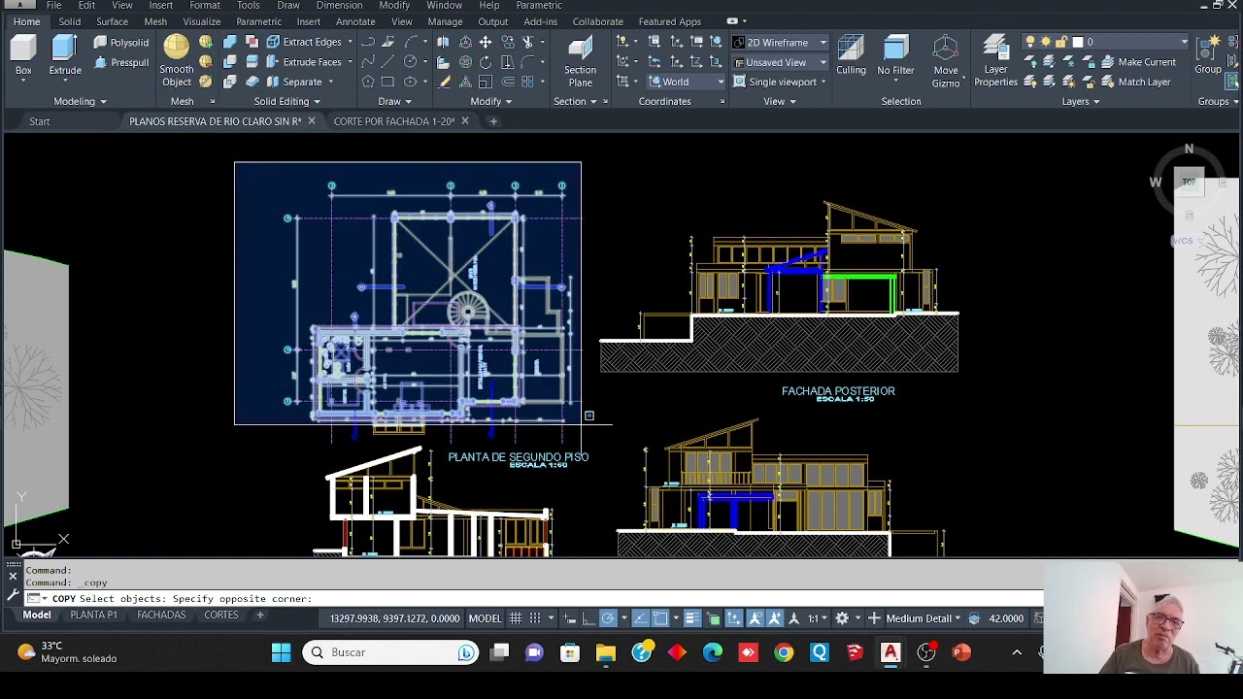Click the Customization wrench beside command line
Screen dimensions: 1243x699
13,593
